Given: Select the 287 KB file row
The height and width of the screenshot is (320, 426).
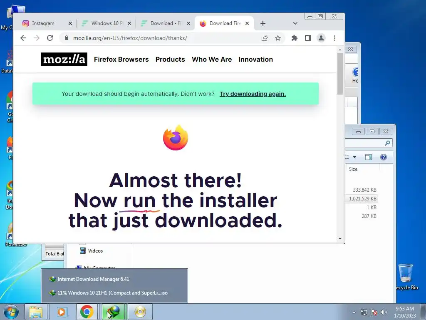Looking at the screenshot, I should [x=362, y=216].
